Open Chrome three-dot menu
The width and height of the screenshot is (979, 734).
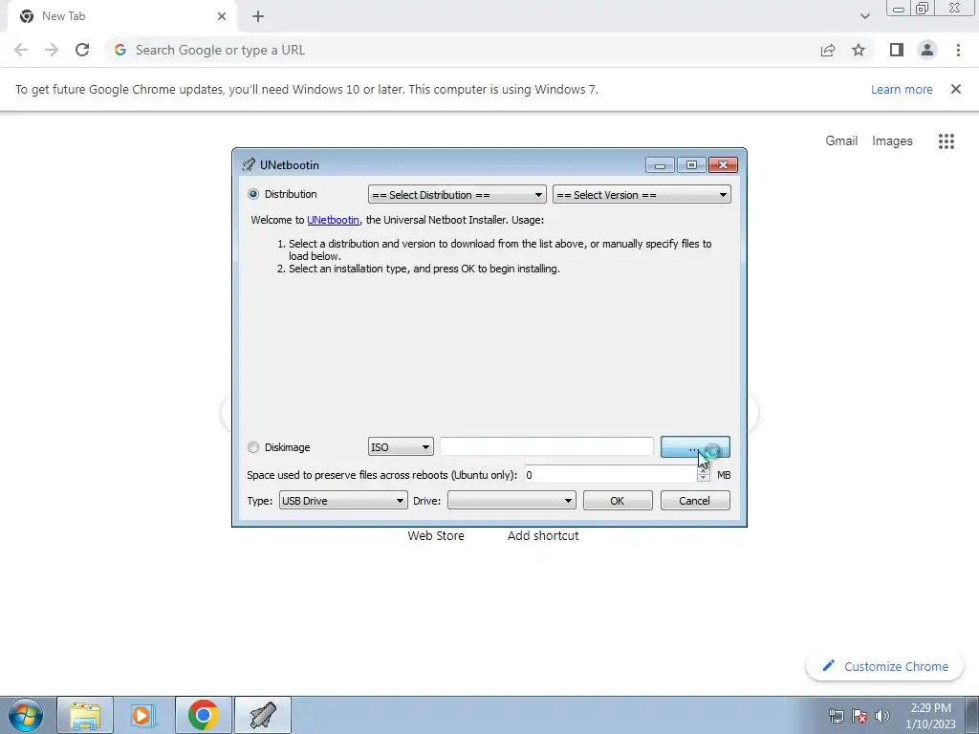pos(958,50)
